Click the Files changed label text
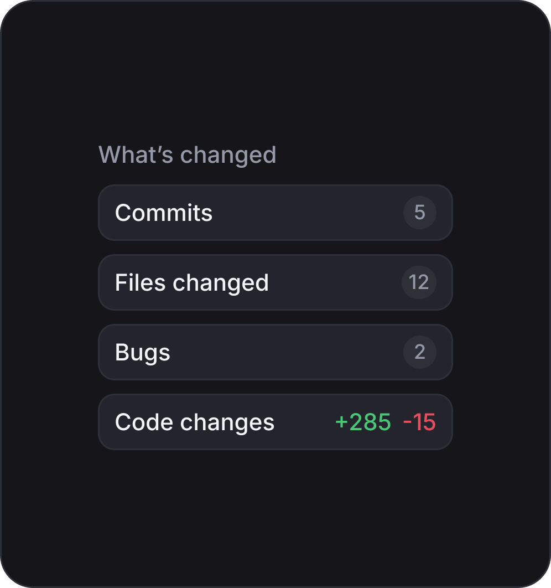Image resolution: width=551 pixels, height=588 pixels. 192,282
